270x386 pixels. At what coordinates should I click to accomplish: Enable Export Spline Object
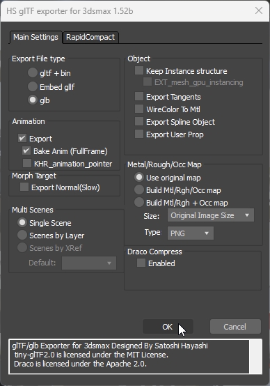(139, 122)
